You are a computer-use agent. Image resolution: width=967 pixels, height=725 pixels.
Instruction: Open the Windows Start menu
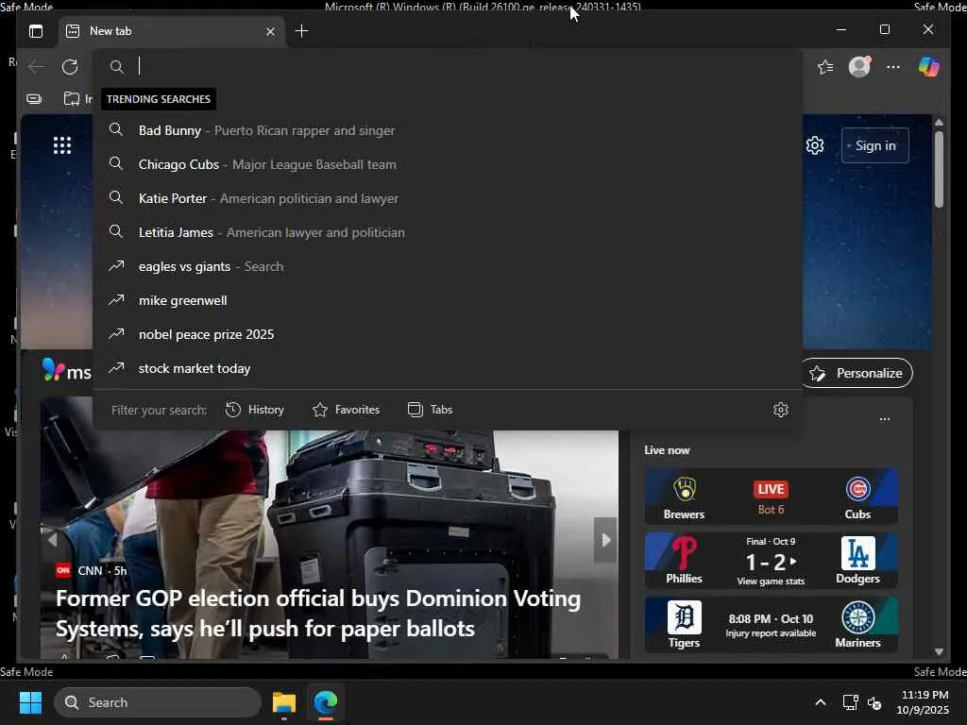tap(30, 702)
